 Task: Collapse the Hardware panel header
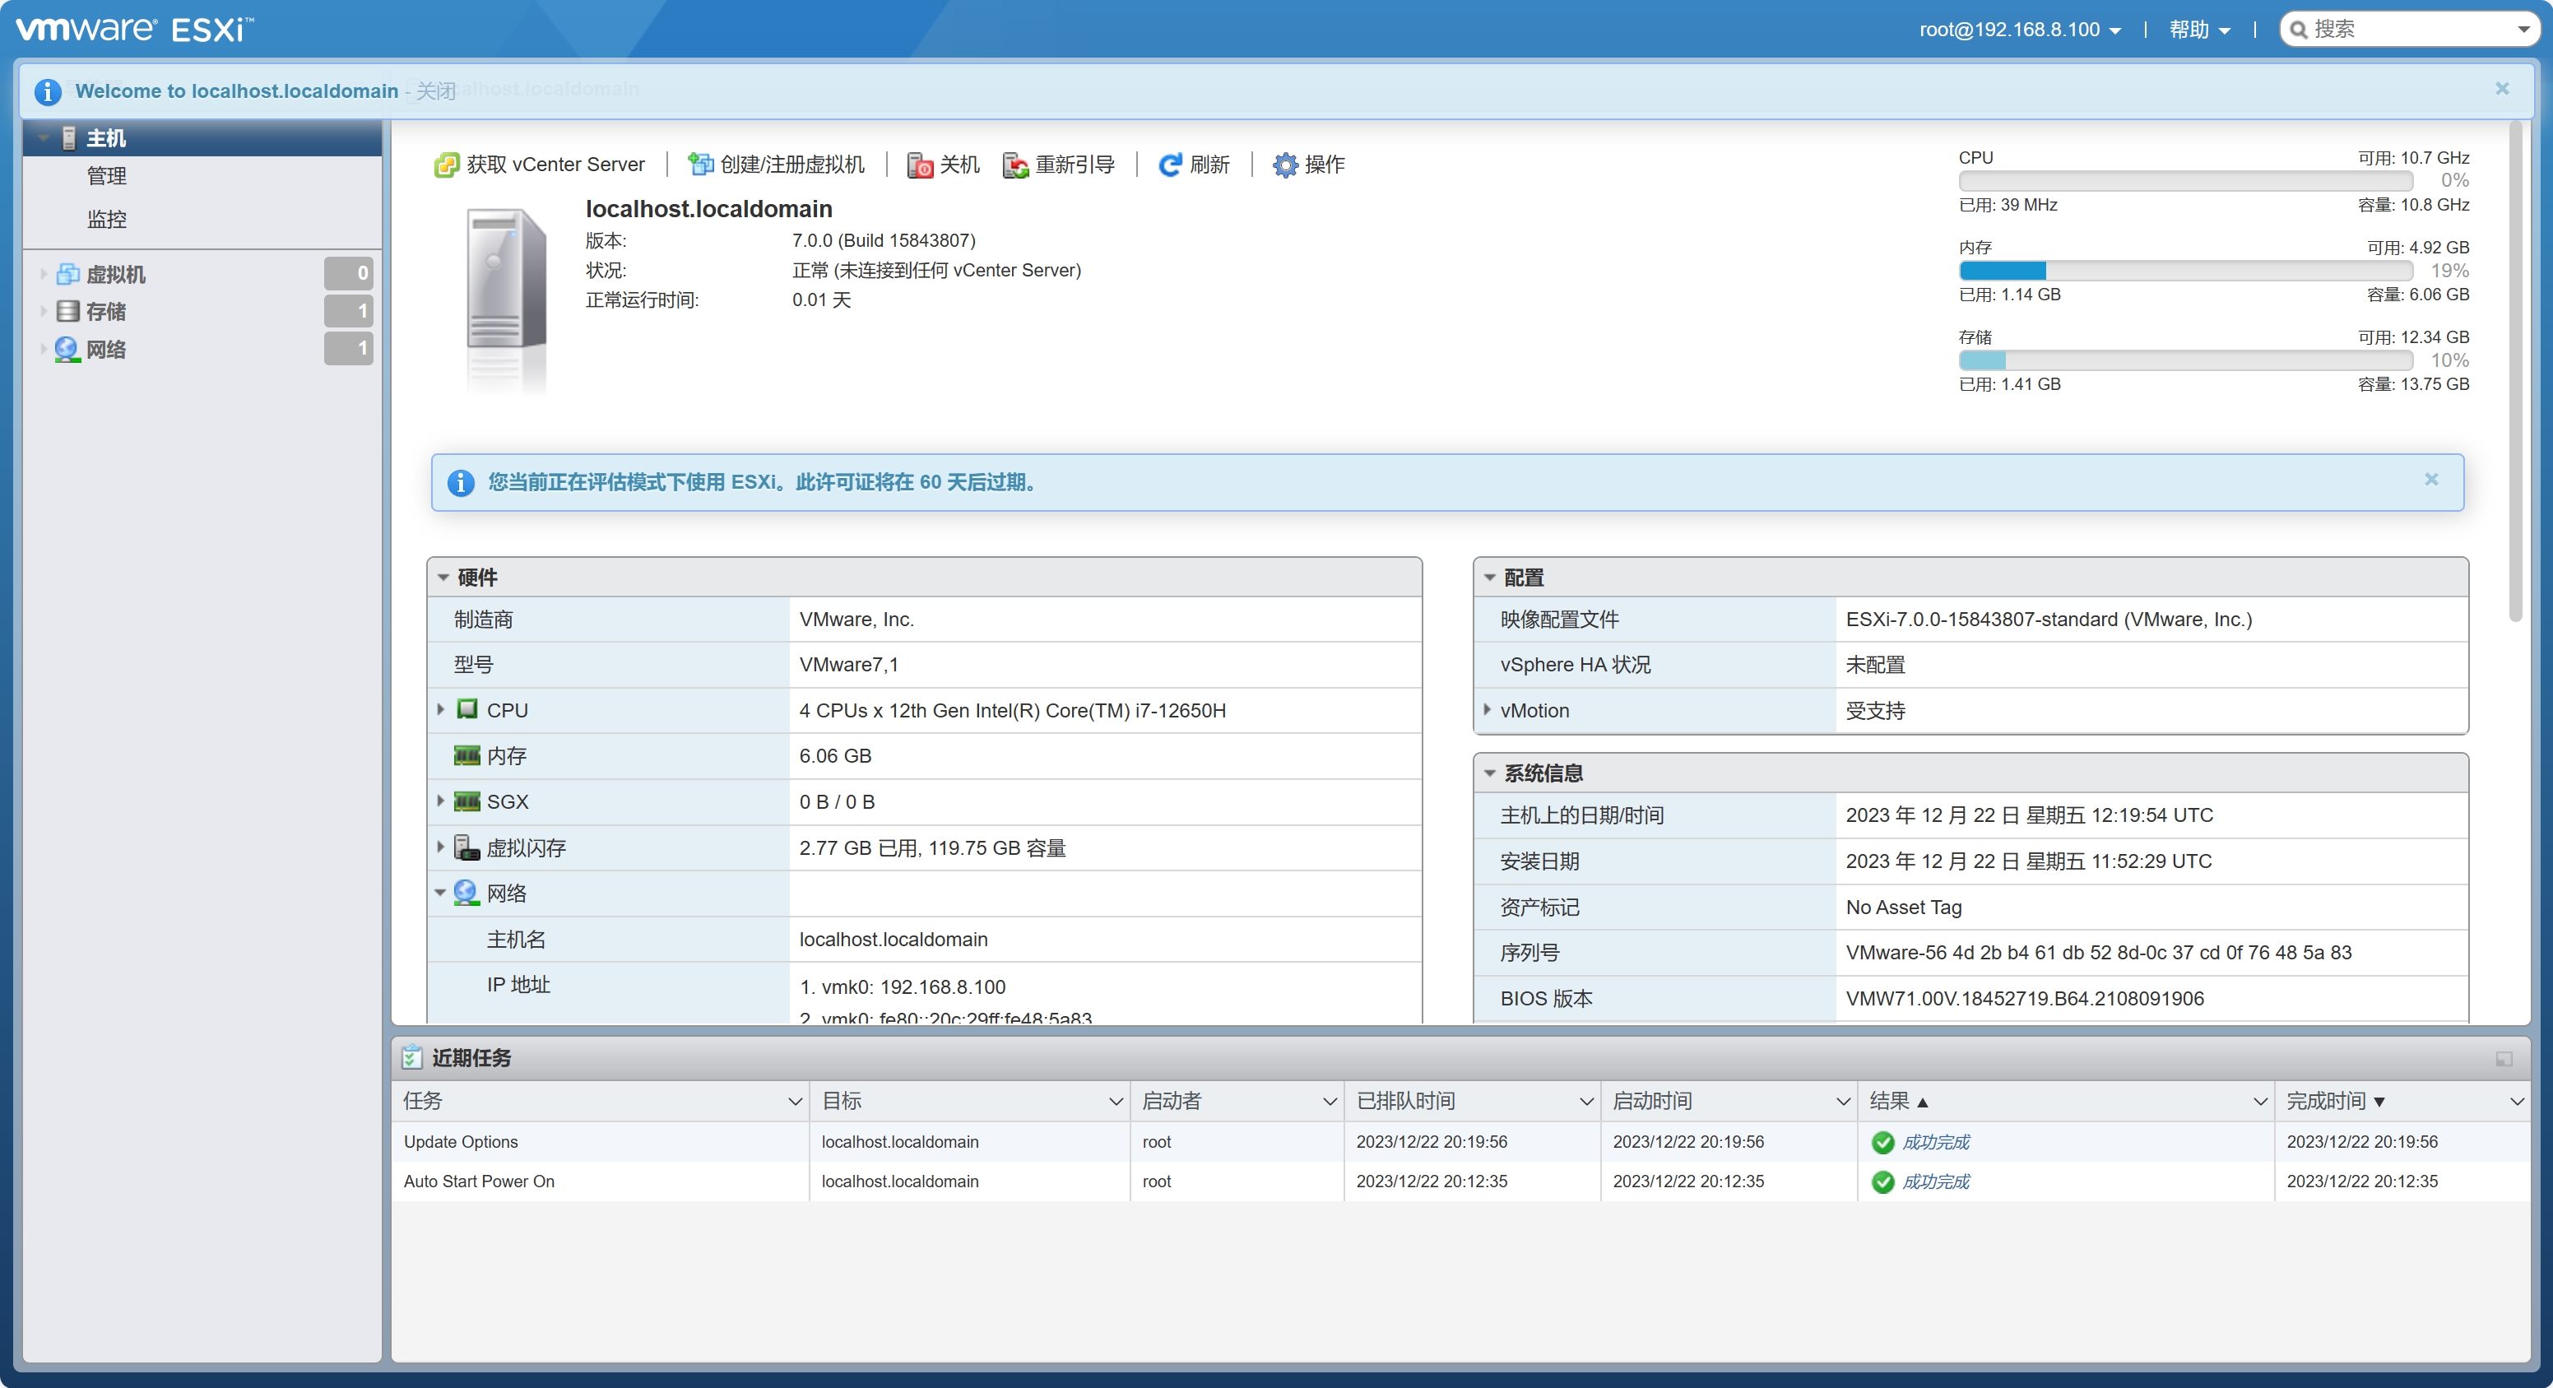click(x=444, y=577)
